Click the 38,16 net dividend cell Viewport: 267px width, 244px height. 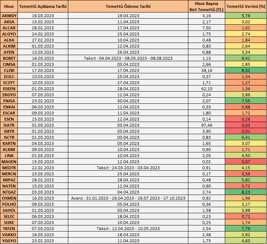click(x=206, y=70)
